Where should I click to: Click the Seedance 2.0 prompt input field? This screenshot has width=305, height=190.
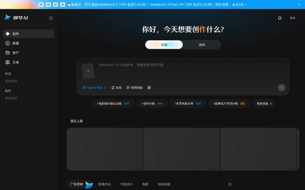tap(187, 71)
